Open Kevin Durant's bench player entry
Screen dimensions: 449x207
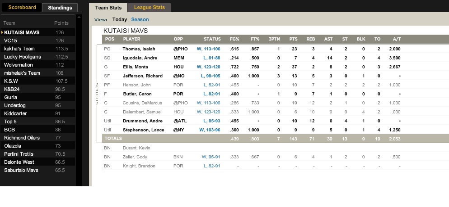click(x=136, y=148)
